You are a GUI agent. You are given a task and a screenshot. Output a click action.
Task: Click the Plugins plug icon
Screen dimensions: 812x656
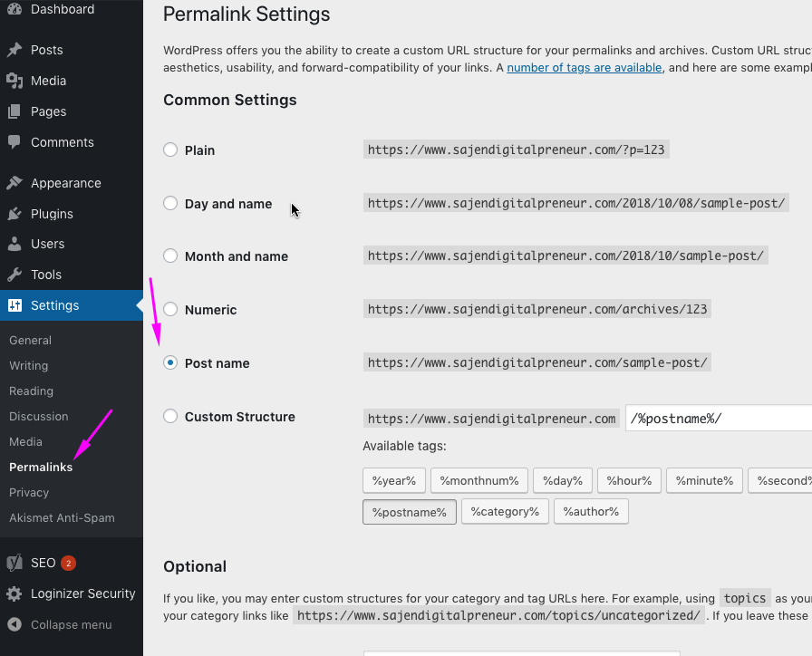click(14, 214)
